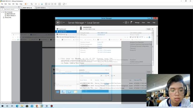Click File Explorer icon in guest taskbar
The height and width of the screenshot is (108, 193).
pyautogui.click(x=75, y=92)
